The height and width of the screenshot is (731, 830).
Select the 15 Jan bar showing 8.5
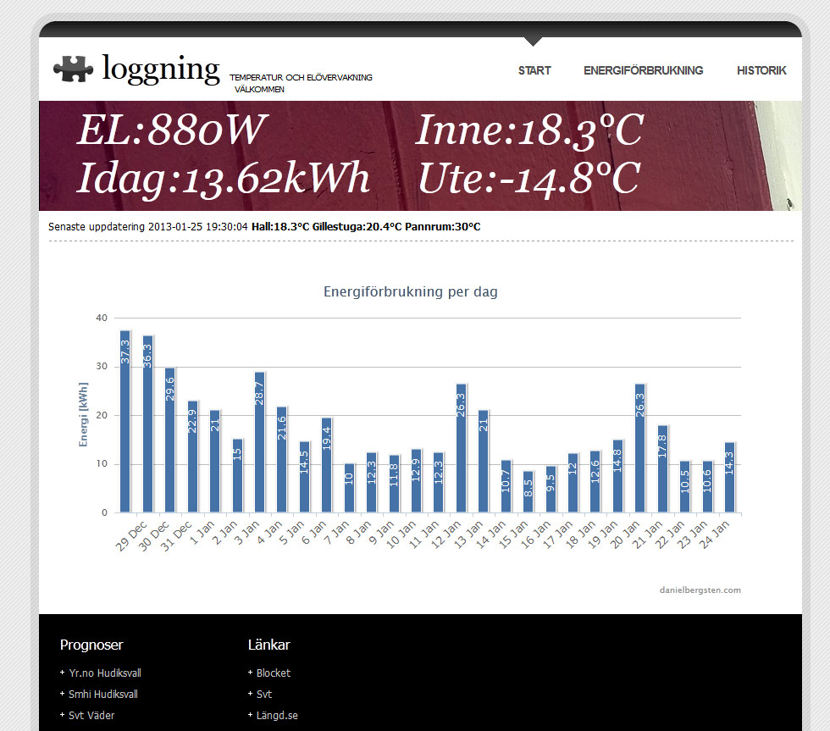point(528,492)
